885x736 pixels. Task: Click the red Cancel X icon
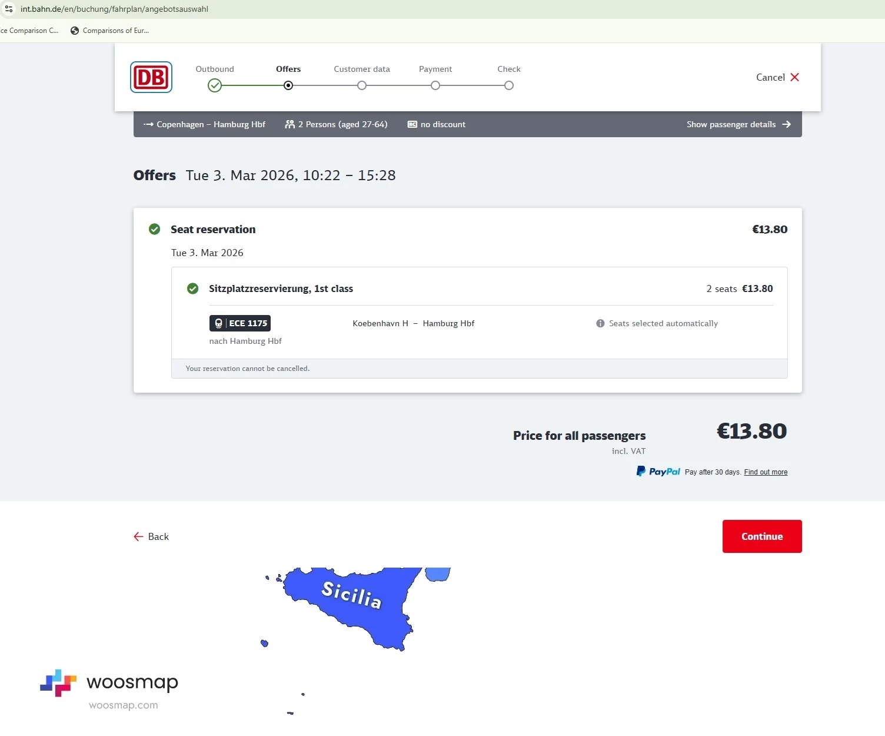[794, 77]
